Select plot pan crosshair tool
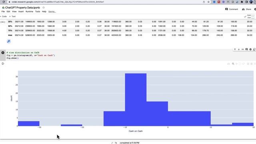256x144 pixels. tap(236, 64)
